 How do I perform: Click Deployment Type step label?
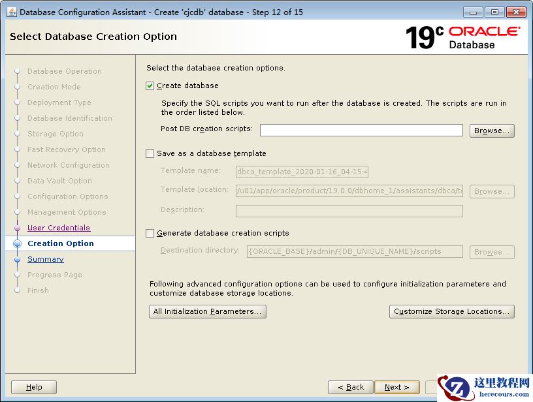coord(59,102)
